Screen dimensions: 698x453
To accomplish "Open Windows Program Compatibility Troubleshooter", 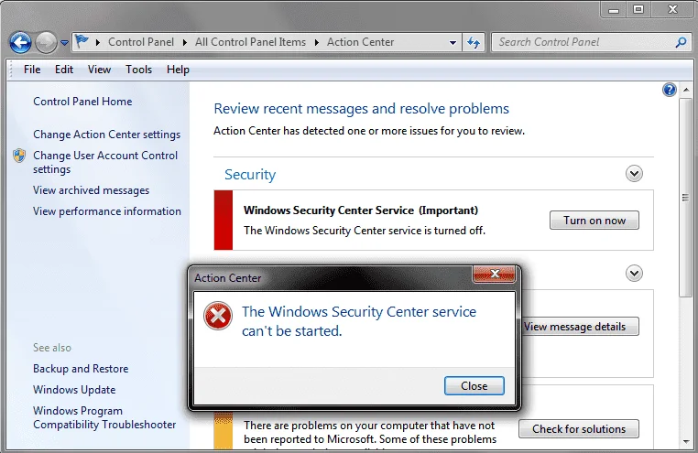I will click(x=104, y=417).
